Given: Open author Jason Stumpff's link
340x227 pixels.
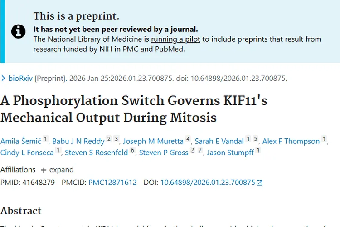Looking at the screenshot, I should click(230, 153).
